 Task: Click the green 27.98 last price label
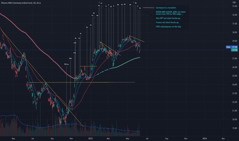tap(235, 50)
